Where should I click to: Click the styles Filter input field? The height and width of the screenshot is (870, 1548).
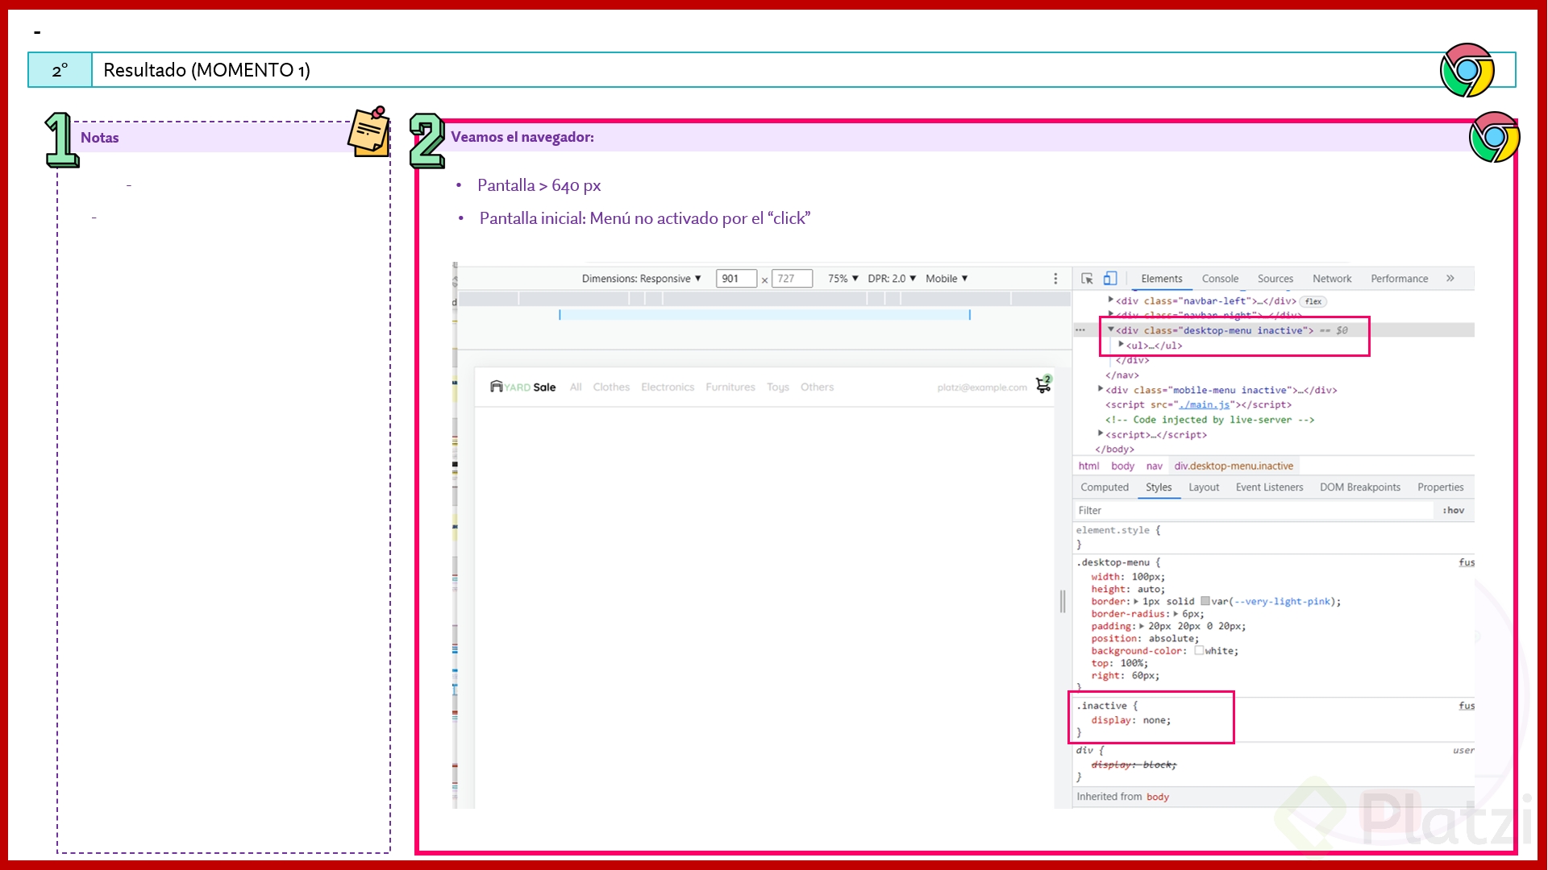(x=1254, y=511)
